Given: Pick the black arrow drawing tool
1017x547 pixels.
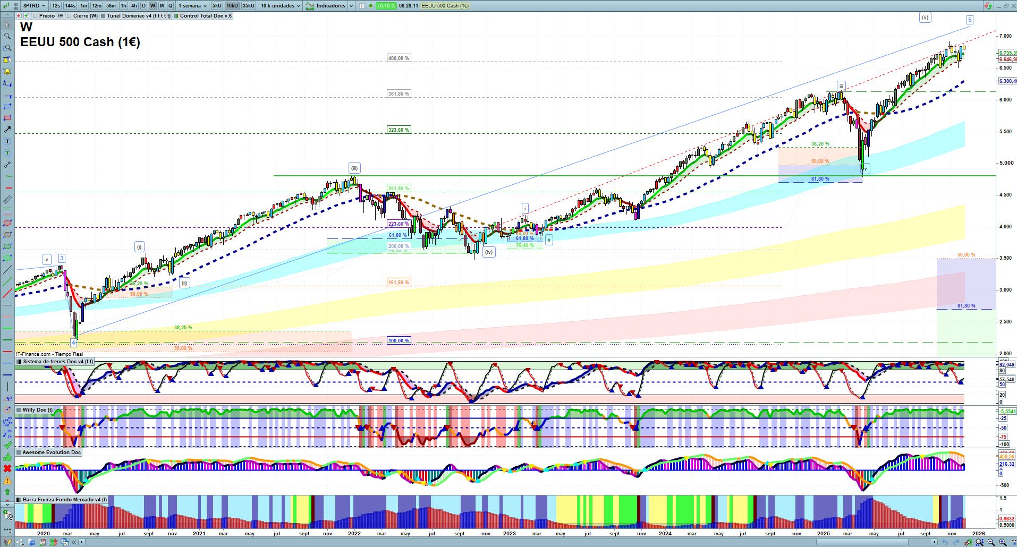Looking at the screenshot, I should coord(7,130).
